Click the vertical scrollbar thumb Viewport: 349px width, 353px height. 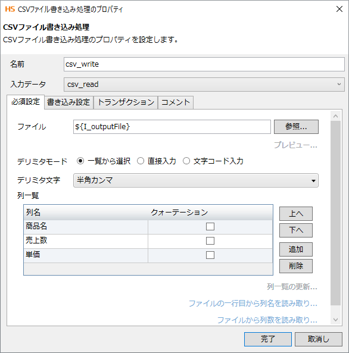[x=335, y=213]
